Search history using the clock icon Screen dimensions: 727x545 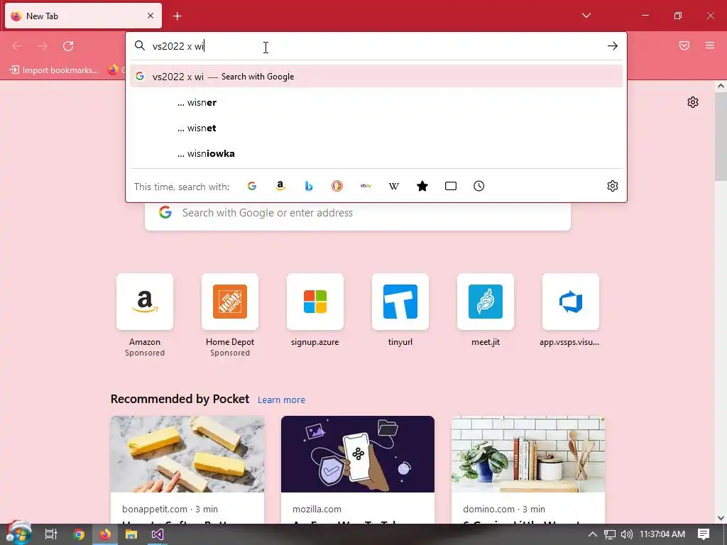click(x=479, y=187)
